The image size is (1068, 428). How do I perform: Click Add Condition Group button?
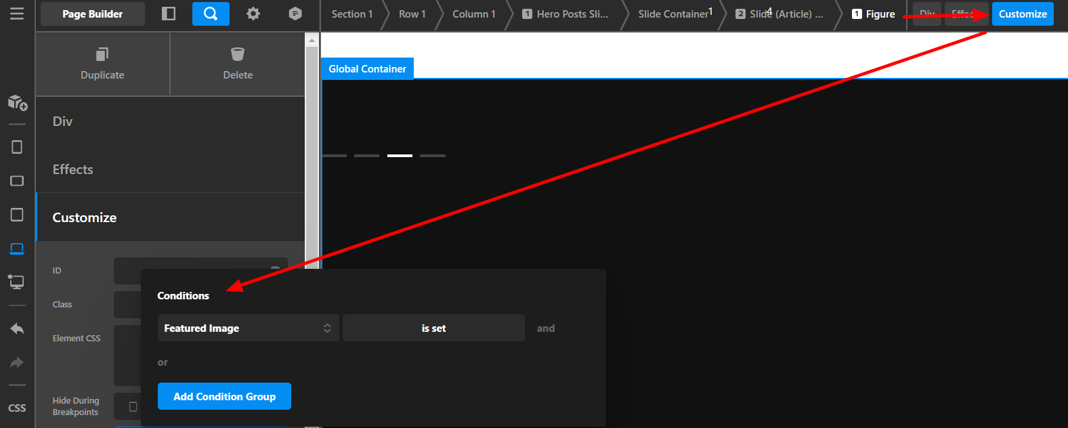(x=224, y=396)
